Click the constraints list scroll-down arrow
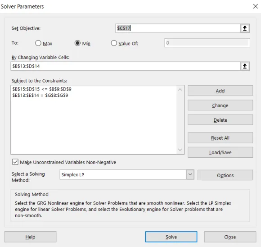The width and height of the screenshot is (261, 247). pyautogui.click(x=180, y=150)
